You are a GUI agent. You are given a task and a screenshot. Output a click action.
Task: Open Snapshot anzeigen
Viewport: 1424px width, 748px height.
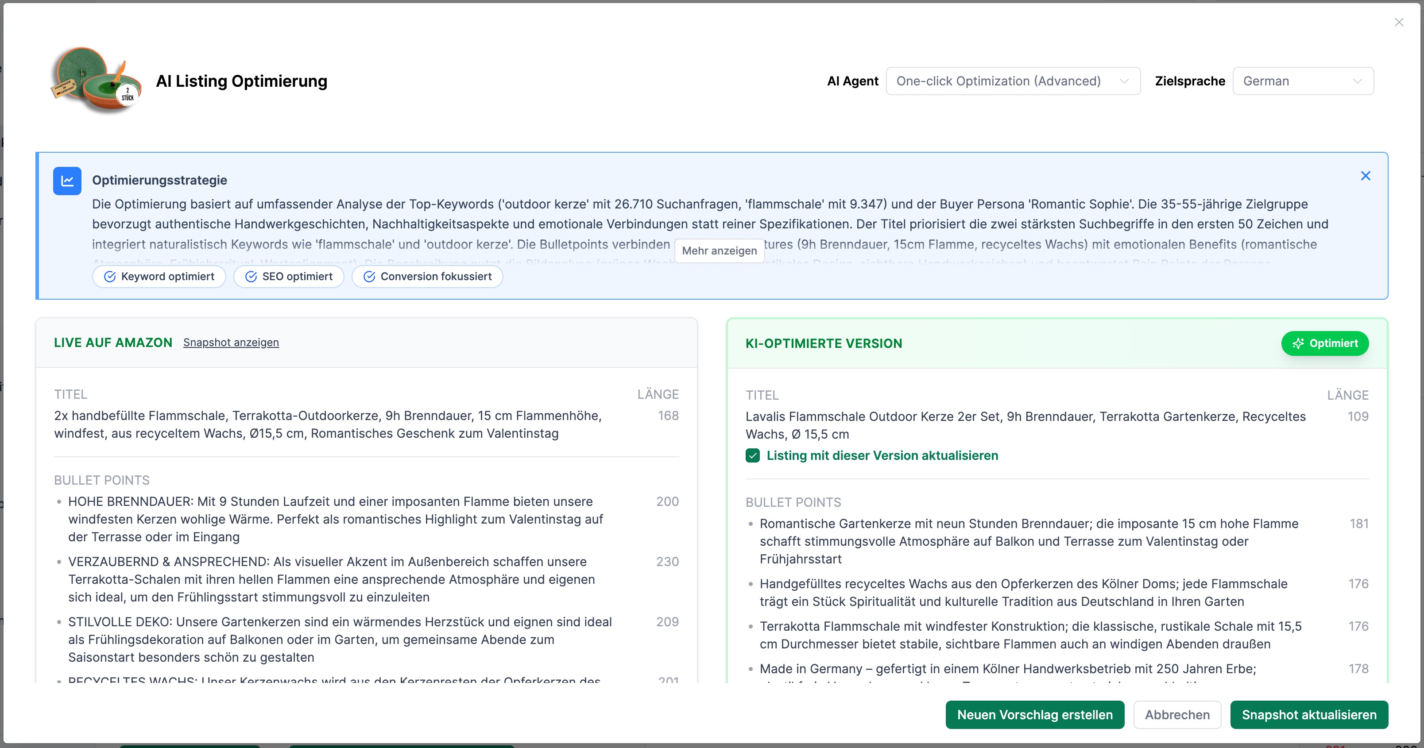point(231,343)
